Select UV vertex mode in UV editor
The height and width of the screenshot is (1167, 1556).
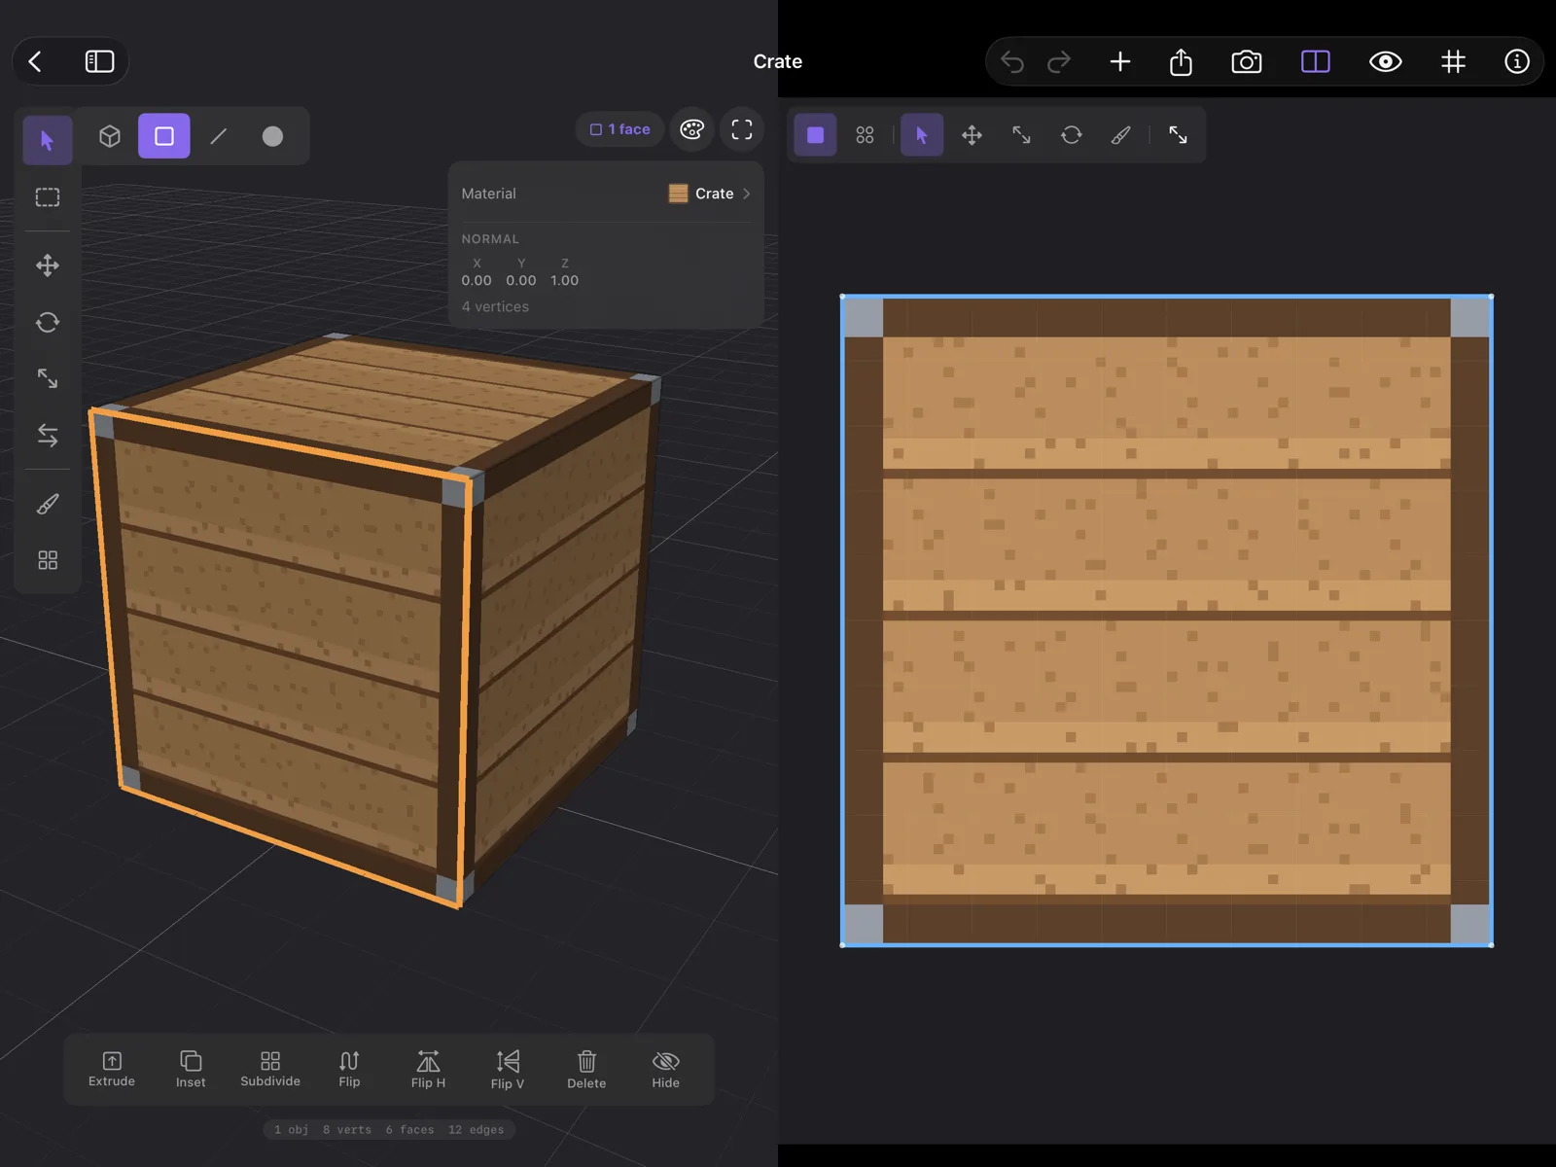(865, 135)
